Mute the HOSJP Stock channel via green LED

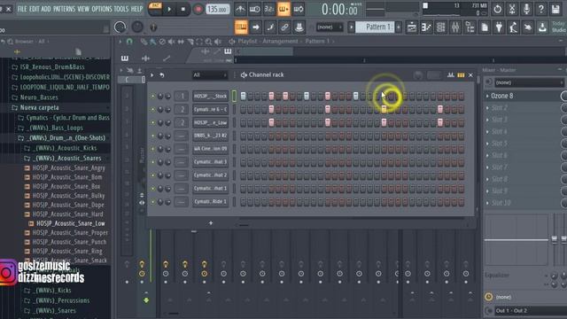pyautogui.click(x=152, y=97)
